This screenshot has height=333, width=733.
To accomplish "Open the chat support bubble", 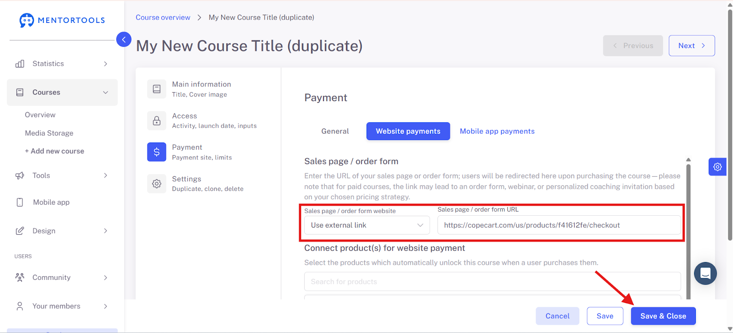I will [x=706, y=273].
